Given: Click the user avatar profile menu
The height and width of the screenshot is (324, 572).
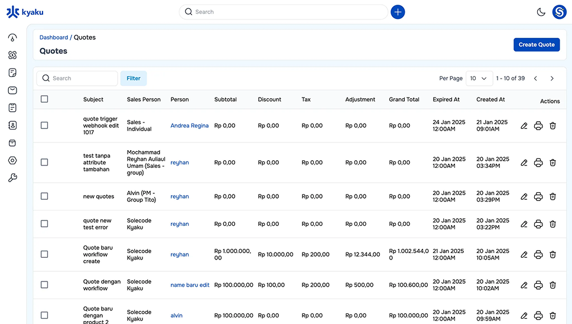Looking at the screenshot, I should point(559,12).
